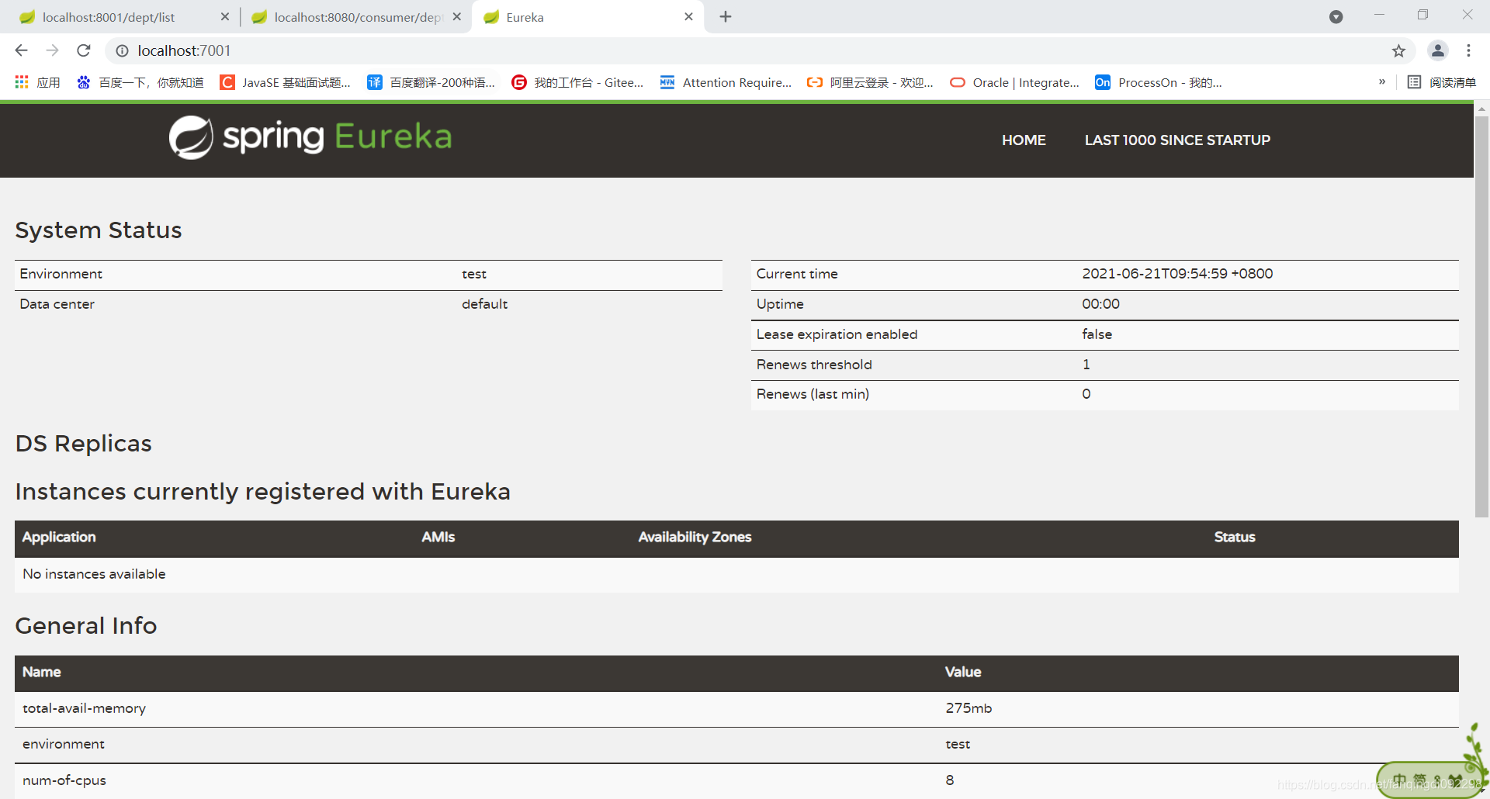Screen dimensions: 1490x799
Task: Open the ProcessOn bookmark
Action: [1159, 82]
